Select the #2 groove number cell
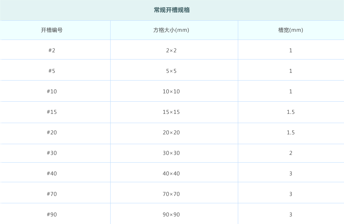This screenshot has height=224, width=344. pyautogui.click(x=52, y=50)
